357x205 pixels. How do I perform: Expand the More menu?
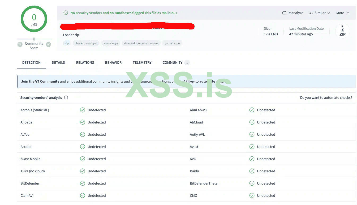click(343, 13)
